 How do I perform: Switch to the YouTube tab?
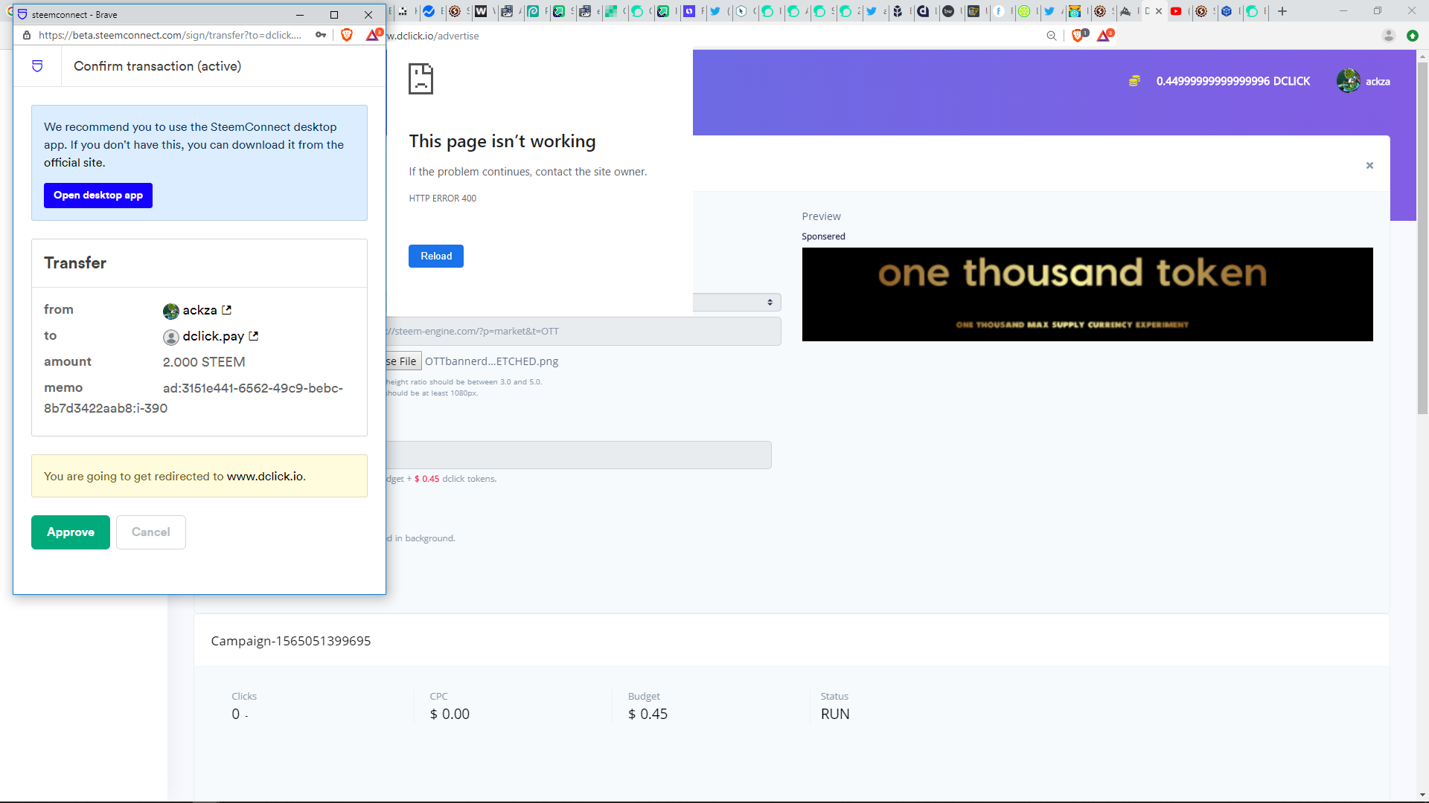[x=1176, y=11]
